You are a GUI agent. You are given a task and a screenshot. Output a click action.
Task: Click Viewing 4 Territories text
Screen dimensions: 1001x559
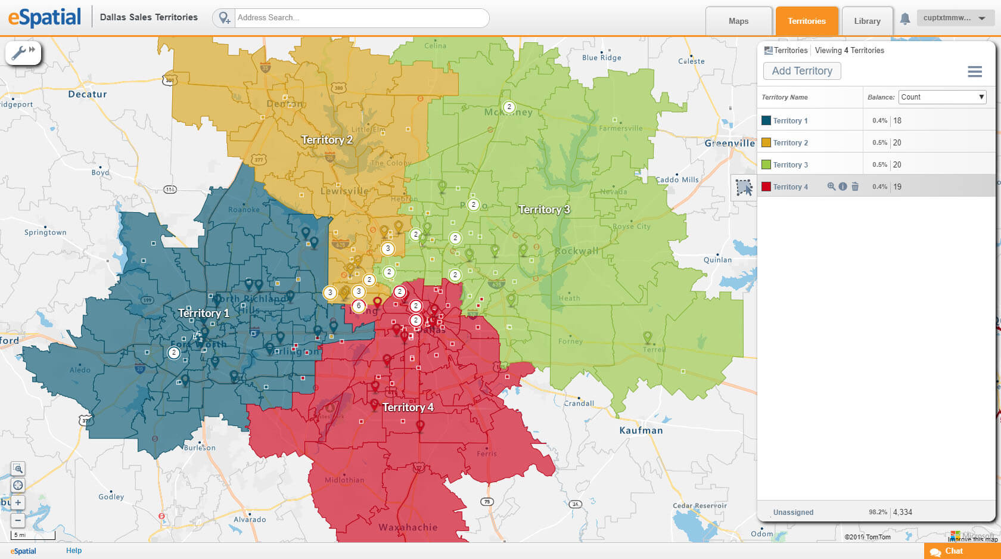850,51
